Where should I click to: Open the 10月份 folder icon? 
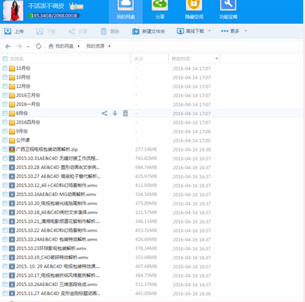[12, 77]
